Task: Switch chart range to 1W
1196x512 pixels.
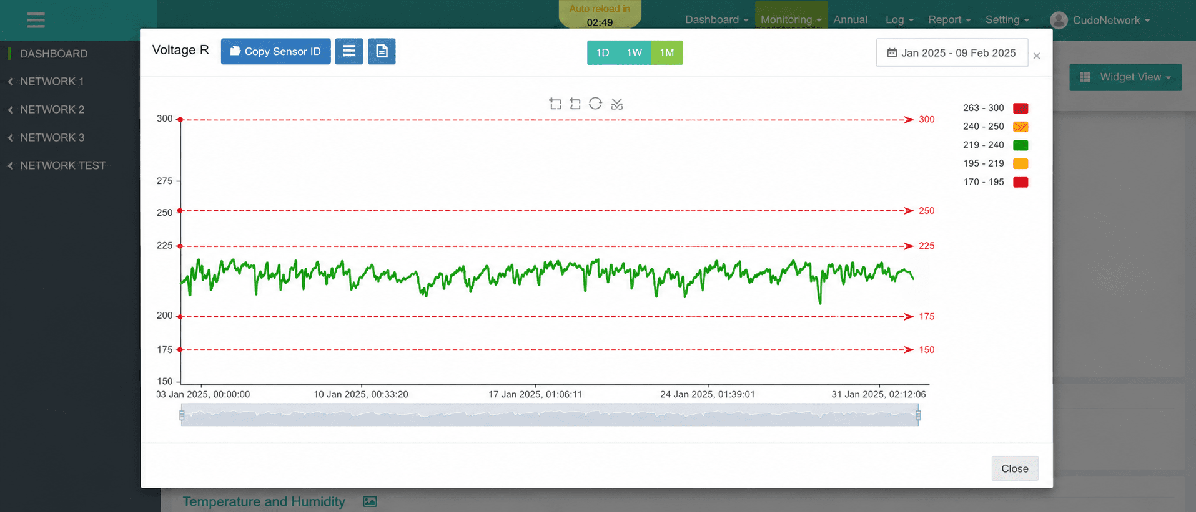Action: pyautogui.click(x=634, y=52)
